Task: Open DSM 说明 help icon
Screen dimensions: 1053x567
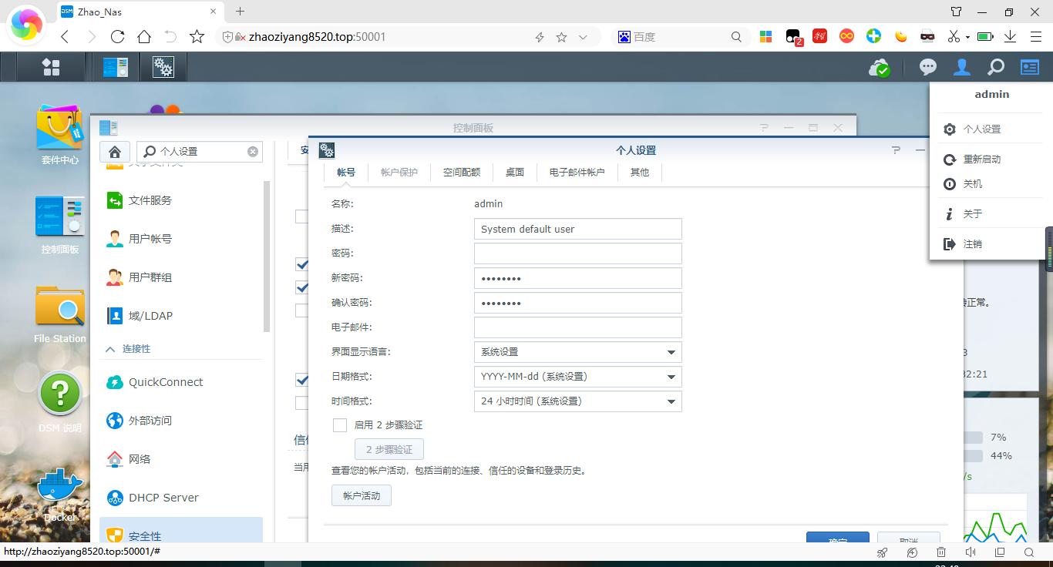Action: pyautogui.click(x=59, y=395)
